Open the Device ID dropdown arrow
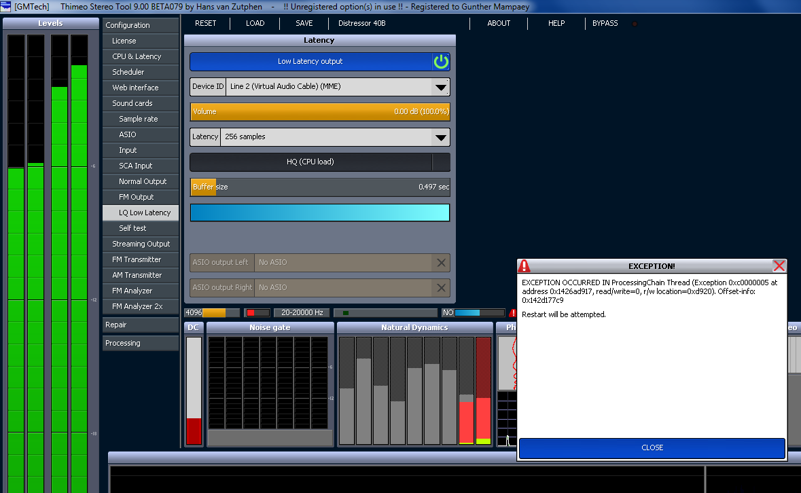801x493 pixels. tap(440, 88)
